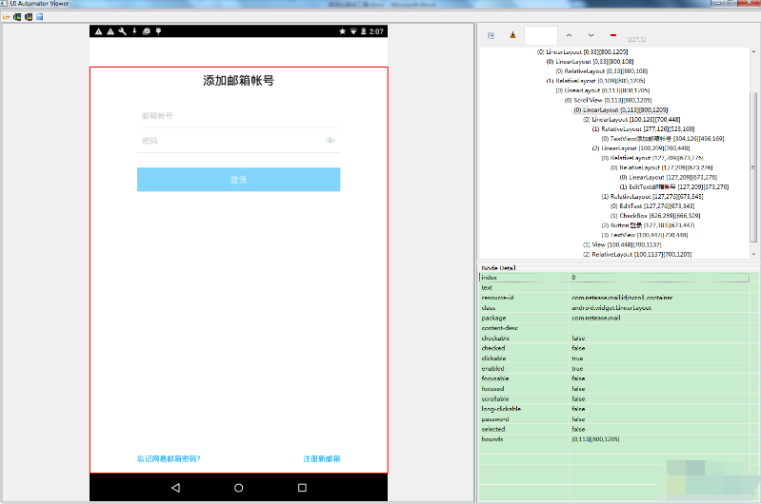This screenshot has width=761, height=504.
Task: Click the search box above the hierarchy tree
Action: pos(541,35)
